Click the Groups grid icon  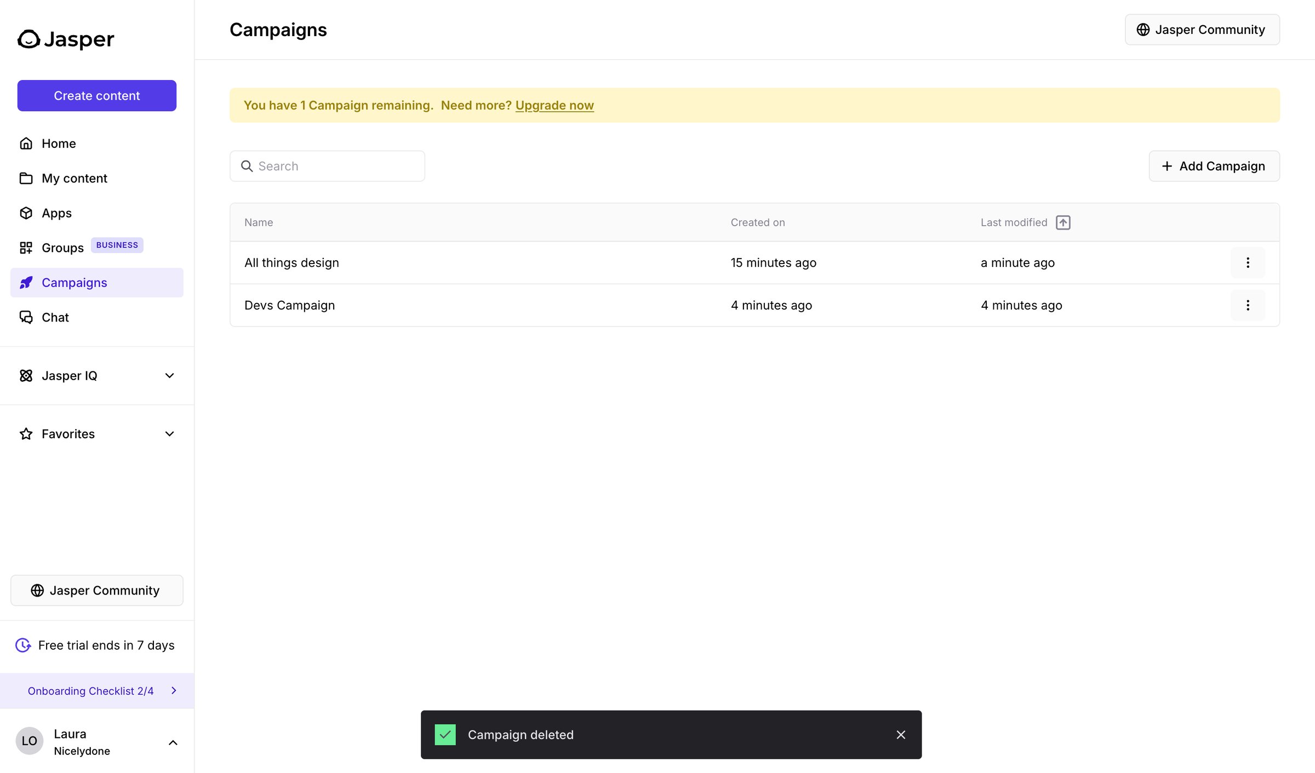click(x=26, y=248)
